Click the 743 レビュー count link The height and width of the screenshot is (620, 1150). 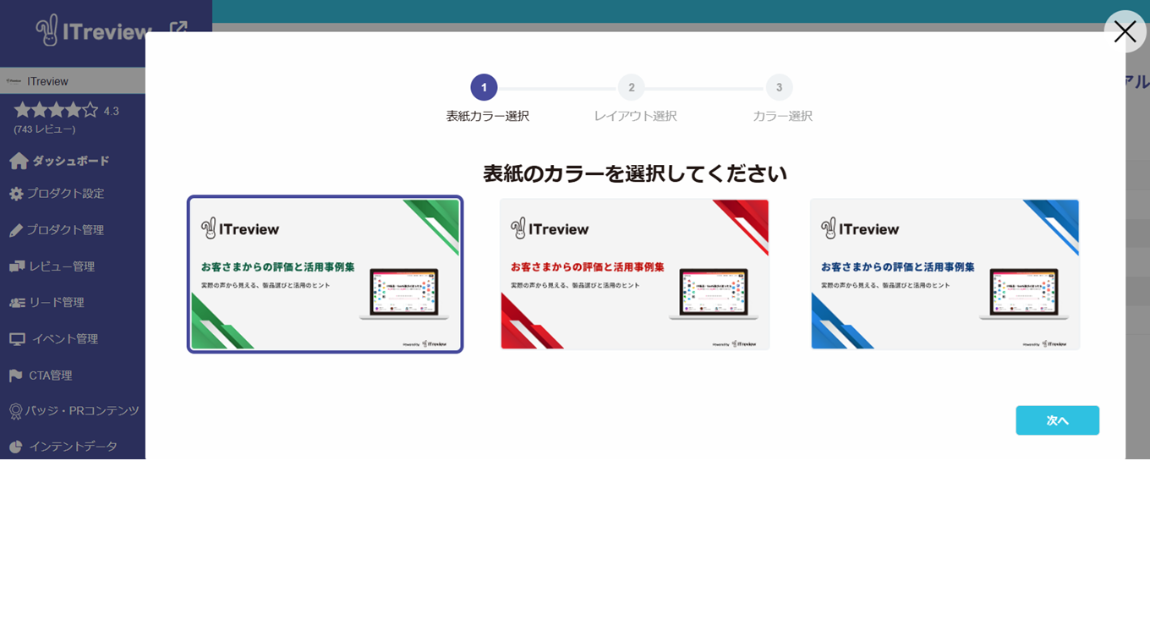pyautogui.click(x=45, y=129)
